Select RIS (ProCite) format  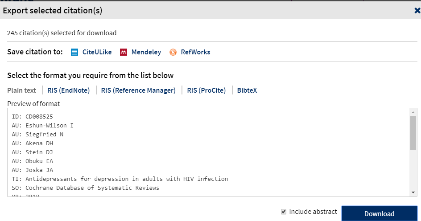[x=206, y=90]
